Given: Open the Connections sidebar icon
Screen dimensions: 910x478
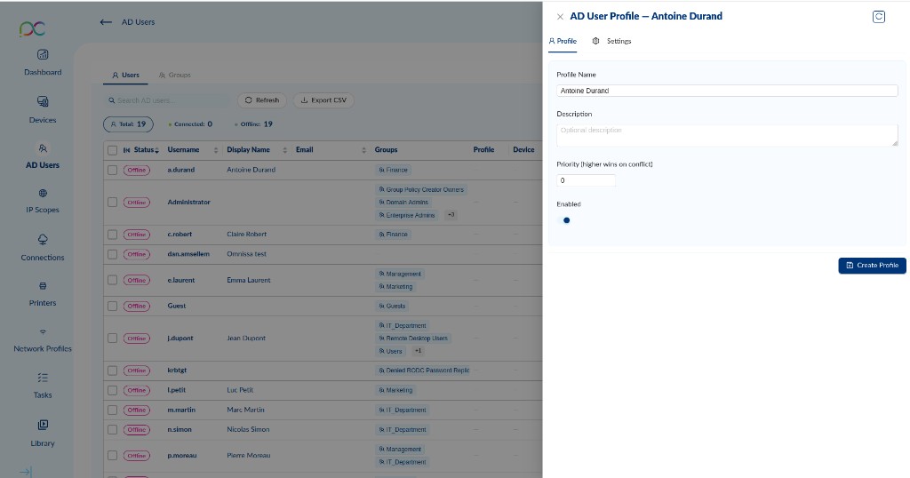Looking at the screenshot, I should coord(43,240).
